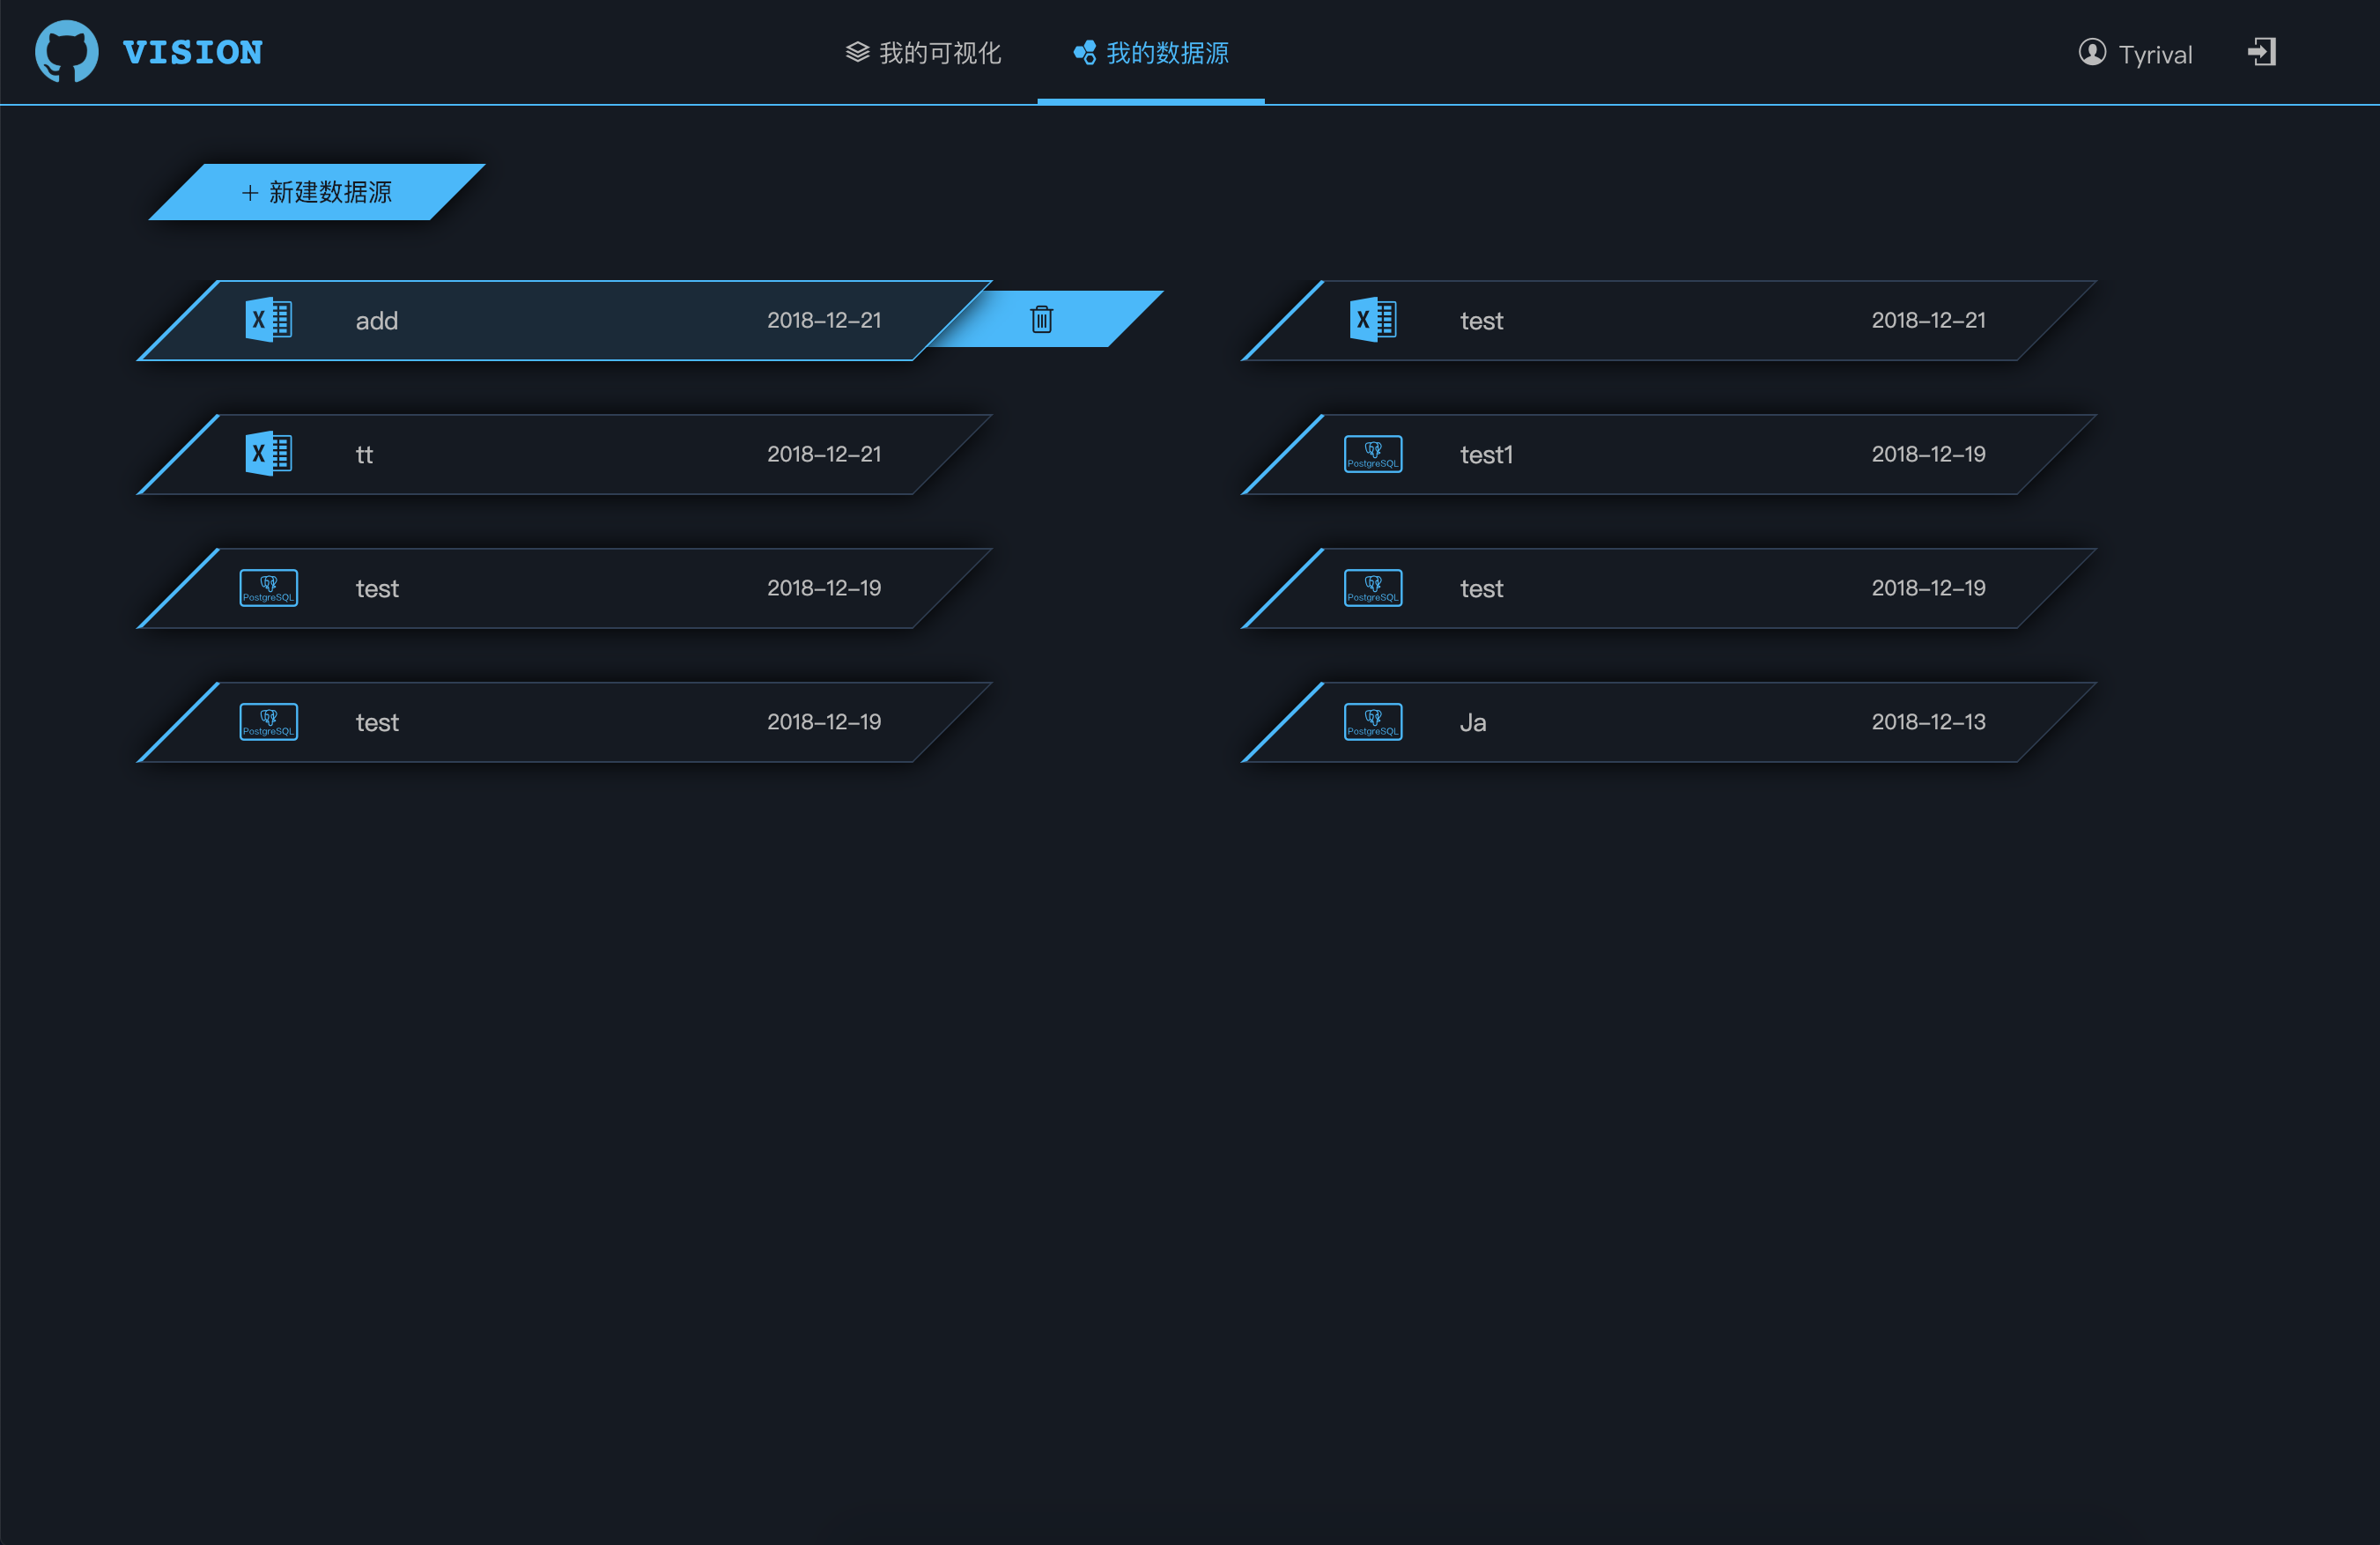Click the VISION title link
Viewport: 2380px width, 1545px height.
tap(192, 52)
